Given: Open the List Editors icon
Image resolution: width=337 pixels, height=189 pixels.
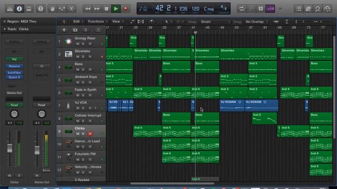Looking at the screenshot, I should [x=299, y=9].
